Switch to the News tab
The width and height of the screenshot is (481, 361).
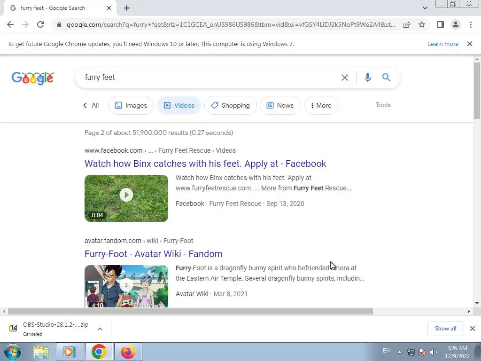[x=280, y=105]
